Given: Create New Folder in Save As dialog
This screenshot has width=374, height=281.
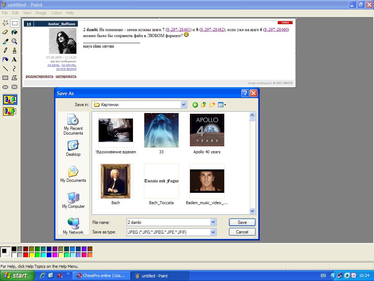Looking at the screenshot, I should coord(212,105).
